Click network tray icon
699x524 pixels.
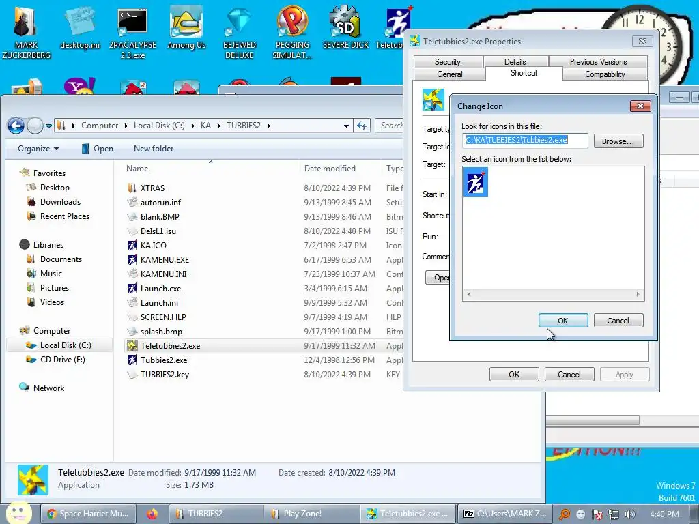(614, 514)
